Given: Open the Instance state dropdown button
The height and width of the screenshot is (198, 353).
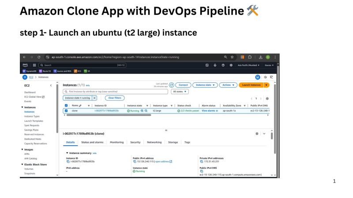Looking at the screenshot, I should (205, 85).
